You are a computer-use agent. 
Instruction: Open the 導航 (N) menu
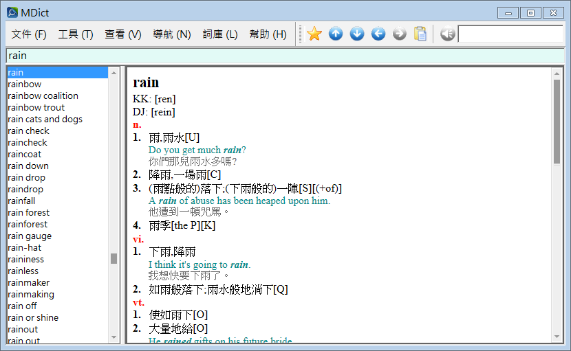click(172, 34)
